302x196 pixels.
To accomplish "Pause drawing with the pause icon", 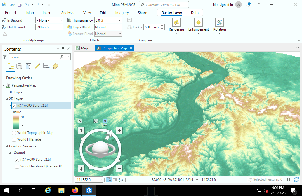I will tap(288, 179).
